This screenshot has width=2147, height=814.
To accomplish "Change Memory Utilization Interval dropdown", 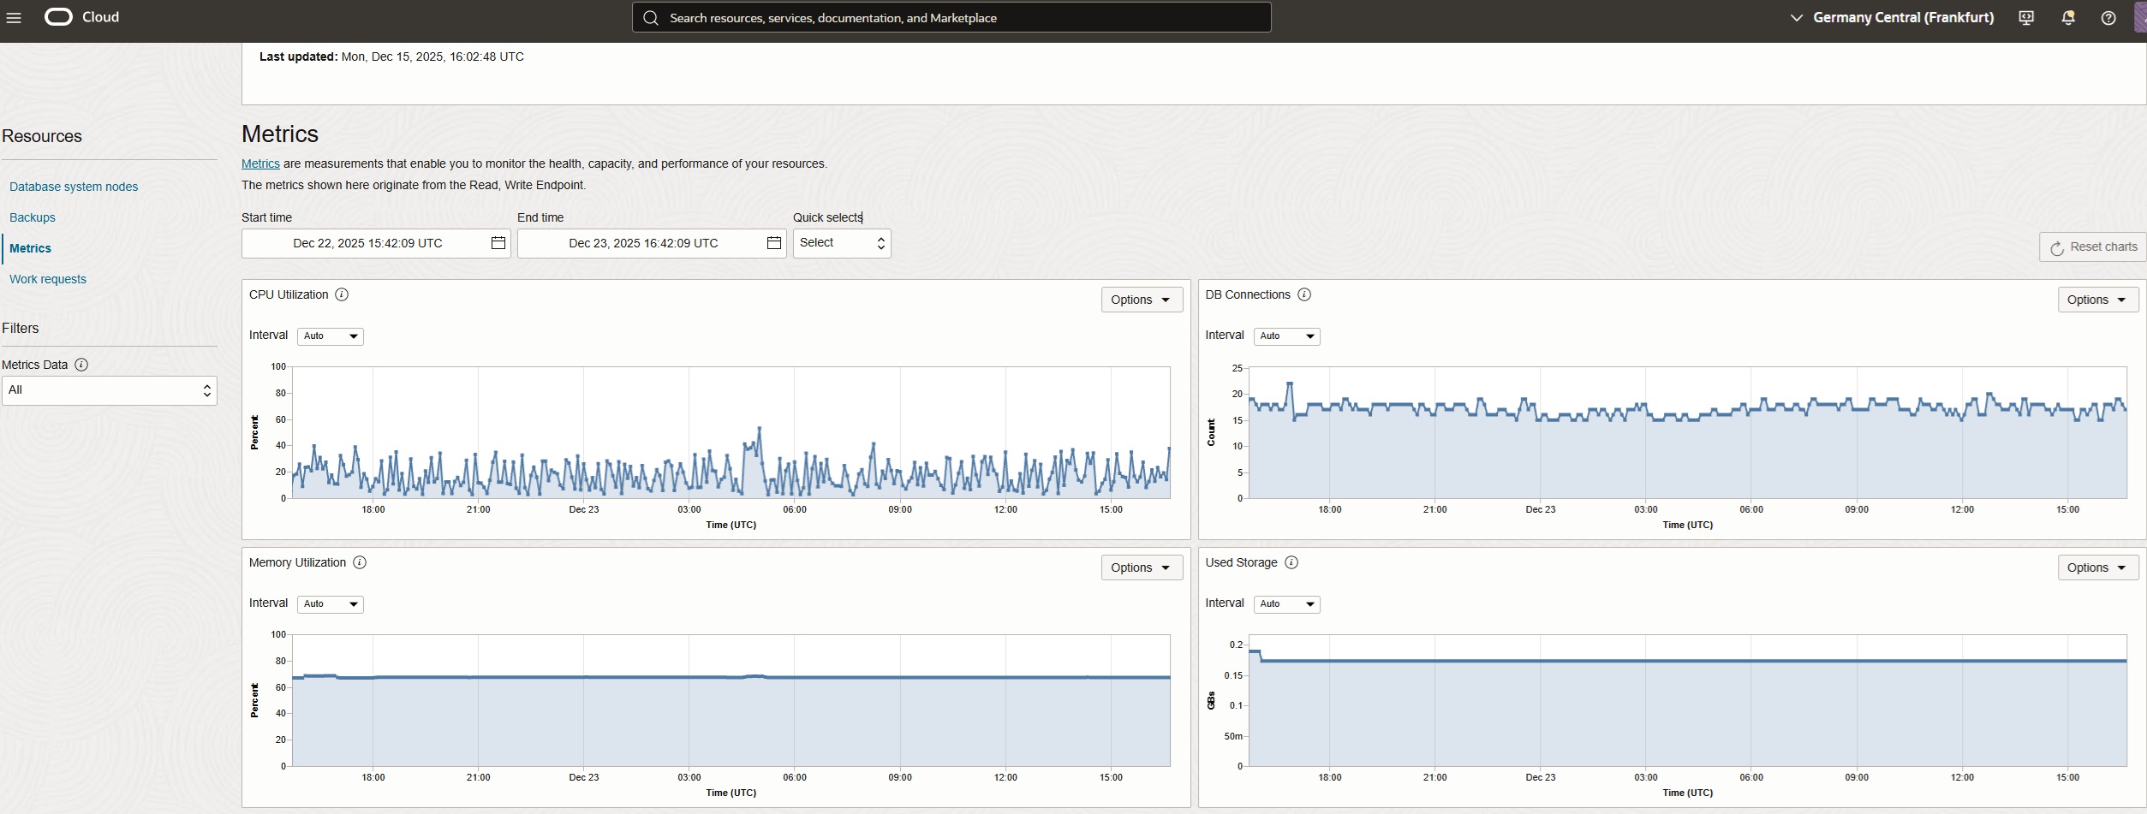I will click(330, 604).
